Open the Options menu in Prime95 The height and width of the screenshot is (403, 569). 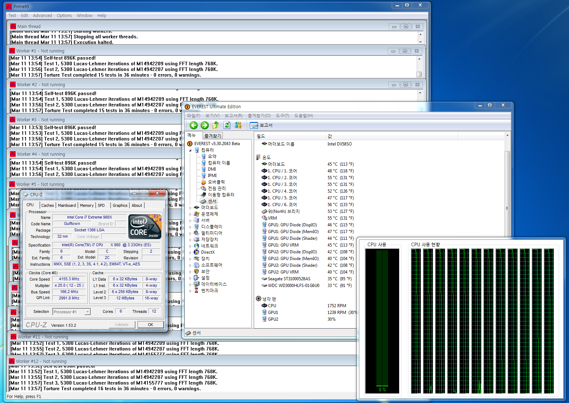[x=64, y=16]
